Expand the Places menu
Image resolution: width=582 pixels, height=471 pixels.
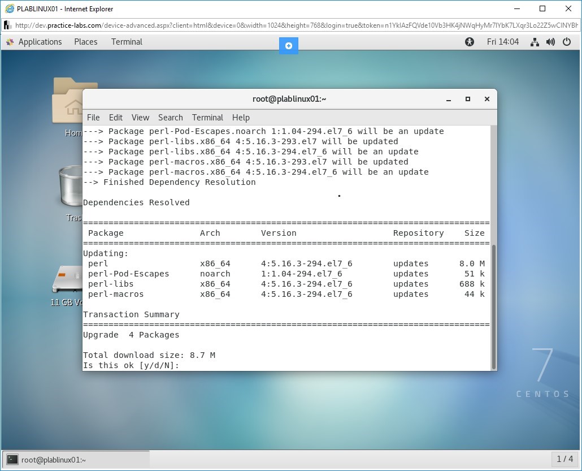pyautogui.click(x=86, y=42)
